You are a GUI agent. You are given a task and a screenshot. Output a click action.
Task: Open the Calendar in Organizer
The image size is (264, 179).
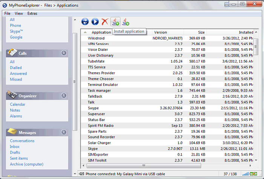(18, 104)
